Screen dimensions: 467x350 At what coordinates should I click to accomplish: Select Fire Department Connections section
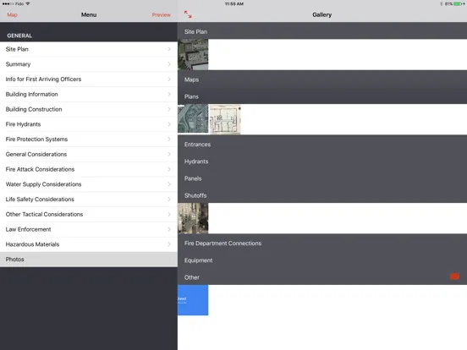[322, 243]
